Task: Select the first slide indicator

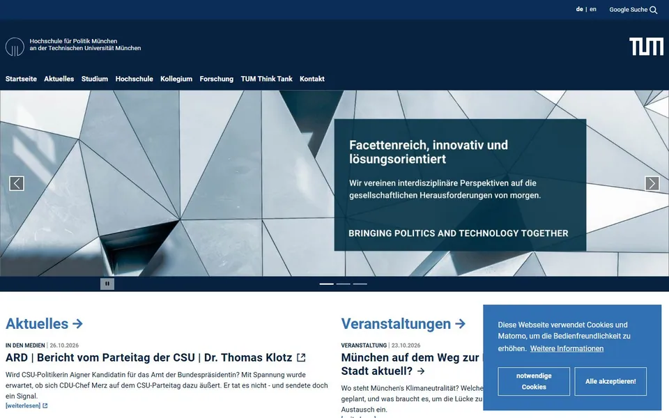Action: (326, 284)
